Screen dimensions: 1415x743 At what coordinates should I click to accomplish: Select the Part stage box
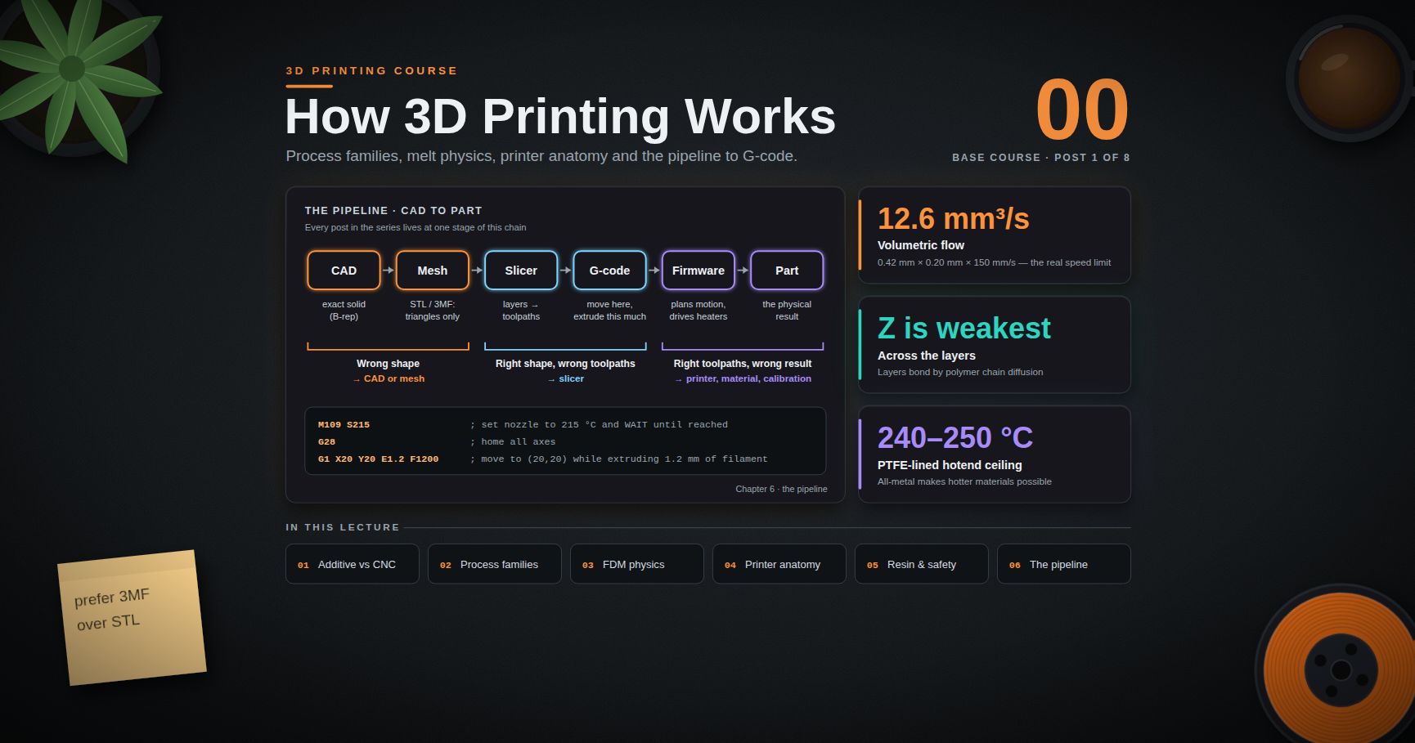click(x=787, y=271)
